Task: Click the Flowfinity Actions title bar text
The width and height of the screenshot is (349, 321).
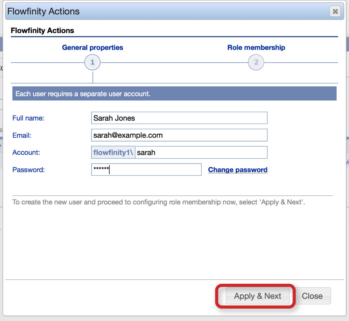Action: (43, 11)
